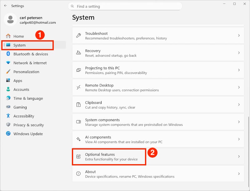Click the Bluetooth & devices icon
This screenshot has width=250, height=191.
[8, 54]
